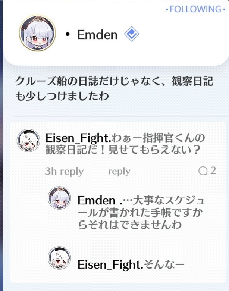229x291 pixels.
Task: Toggle the FOLLOWING status for Emden
Action: (x=195, y=9)
